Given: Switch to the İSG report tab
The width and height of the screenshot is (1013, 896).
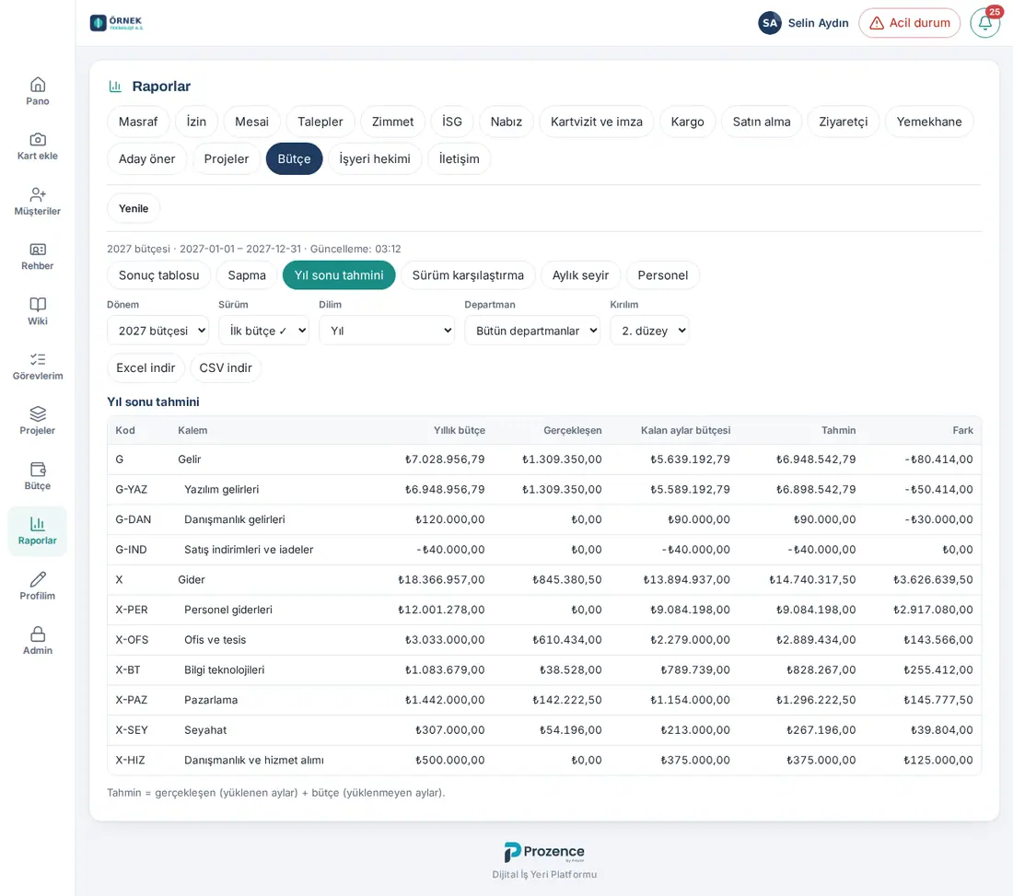Looking at the screenshot, I should 452,122.
